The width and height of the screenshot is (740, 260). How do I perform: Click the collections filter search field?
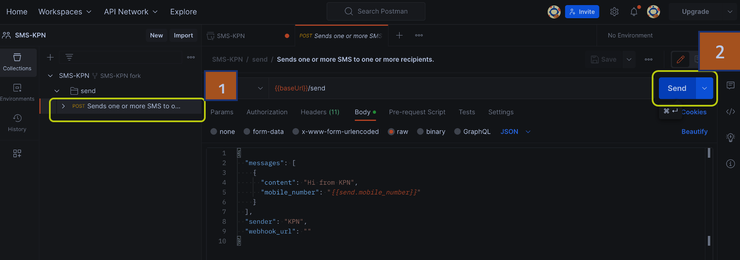[x=121, y=57]
